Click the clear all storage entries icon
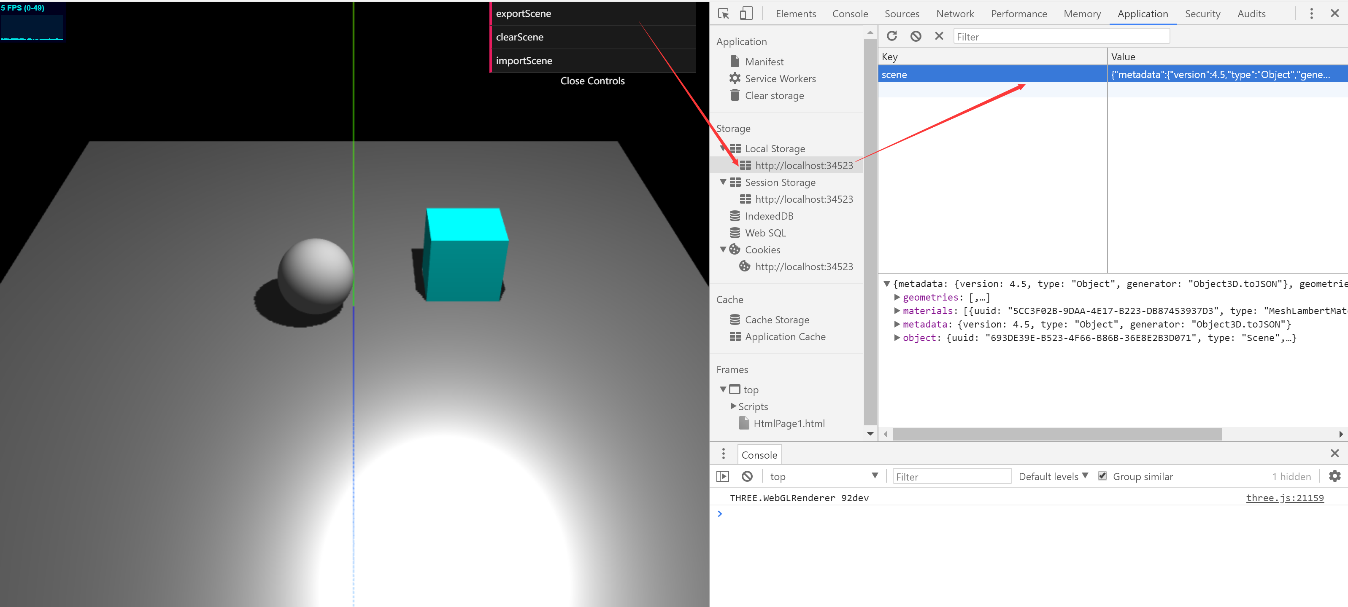Screen dimensions: 1348x607 915,36
